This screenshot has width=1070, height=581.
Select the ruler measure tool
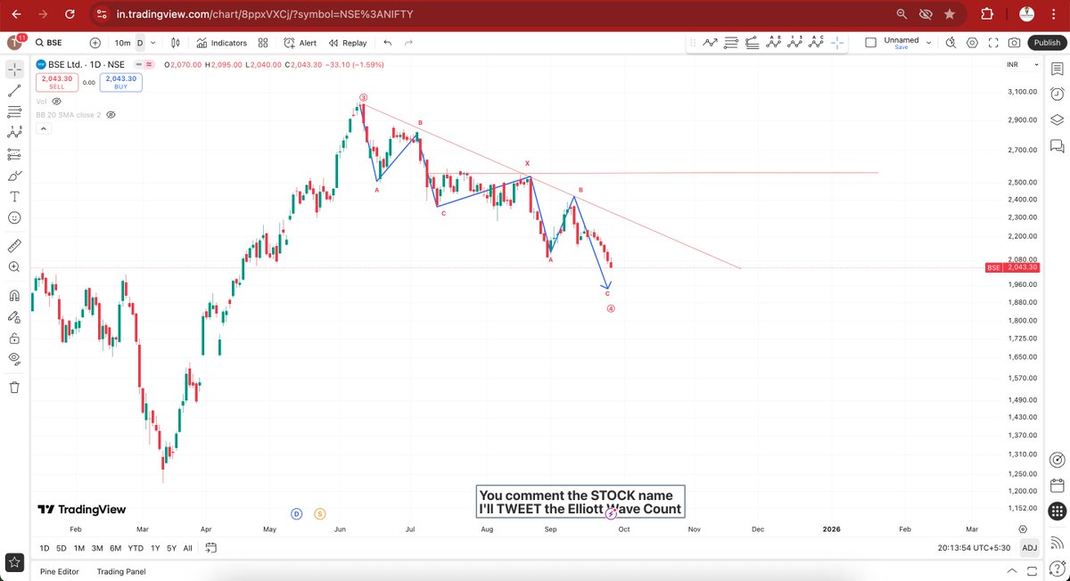click(x=14, y=245)
